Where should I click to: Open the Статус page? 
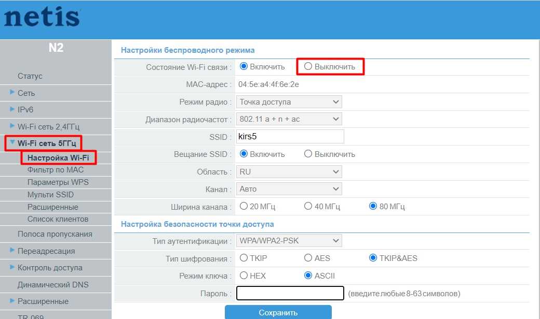(x=30, y=76)
